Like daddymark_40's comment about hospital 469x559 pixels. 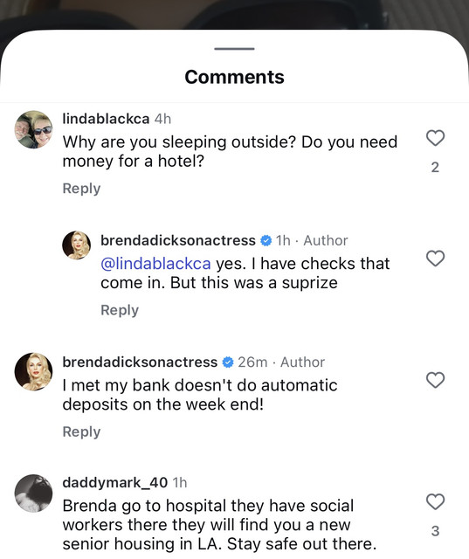click(x=435, y=501)
